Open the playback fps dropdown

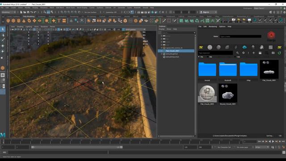pyautogui.click(x=262, y=147)
